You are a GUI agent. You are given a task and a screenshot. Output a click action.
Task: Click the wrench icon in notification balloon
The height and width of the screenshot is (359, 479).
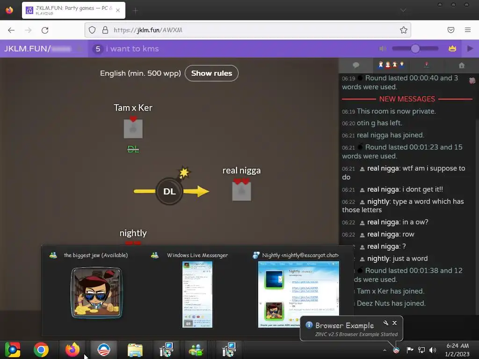coord(386,323)
